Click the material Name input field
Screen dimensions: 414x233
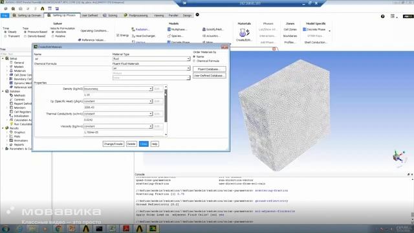pos(72,59)
